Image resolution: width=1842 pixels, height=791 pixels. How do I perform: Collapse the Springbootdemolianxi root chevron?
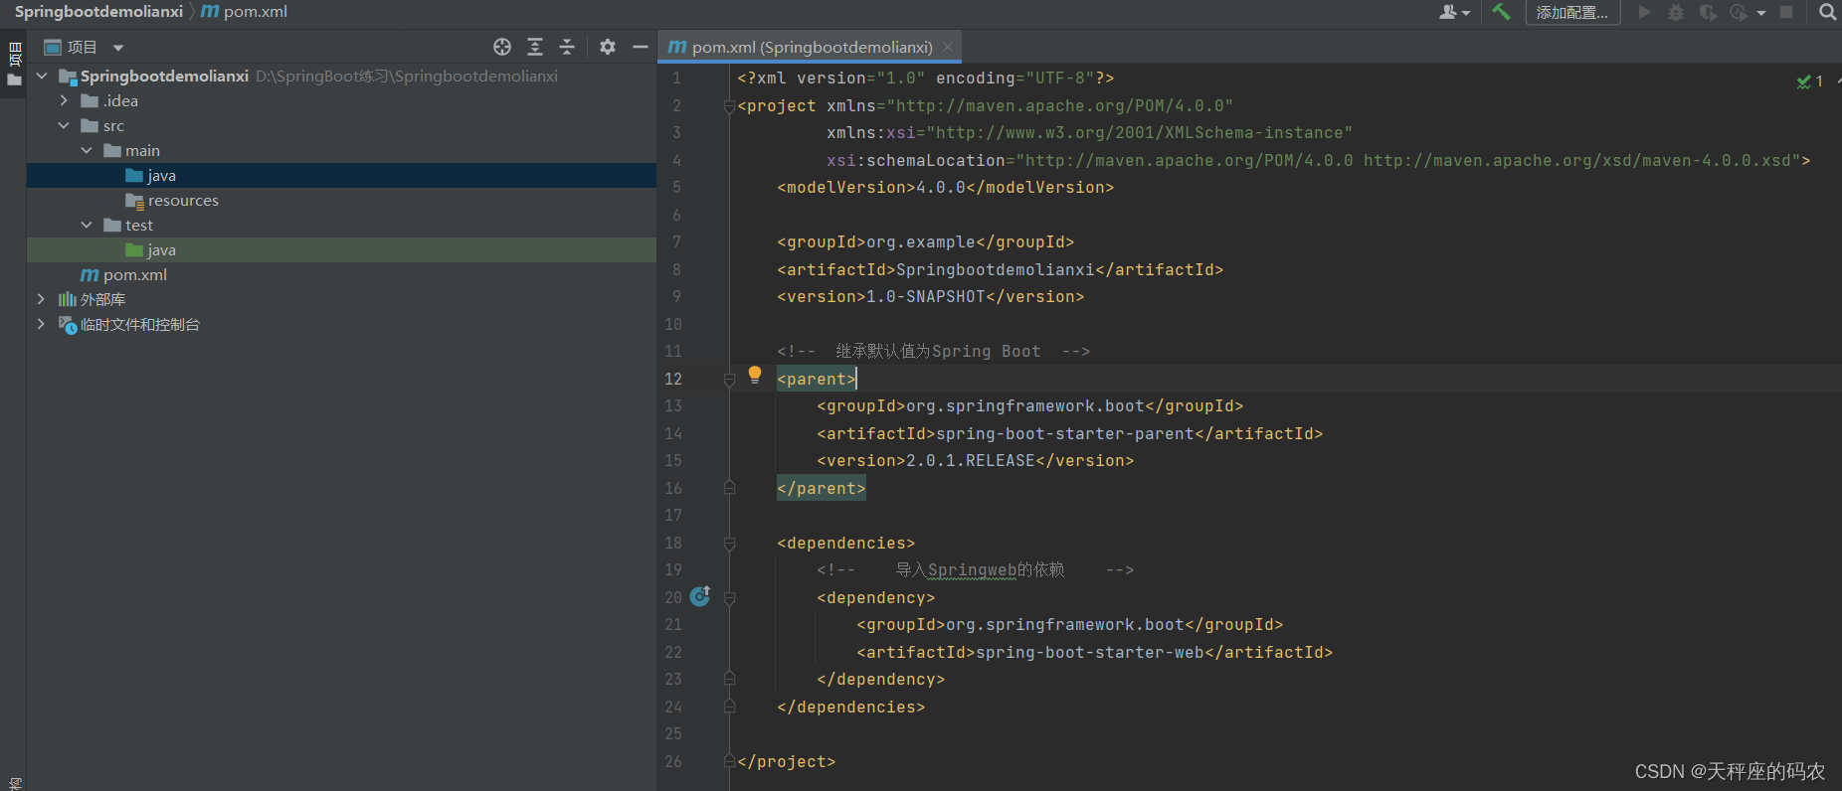[42, 76]
